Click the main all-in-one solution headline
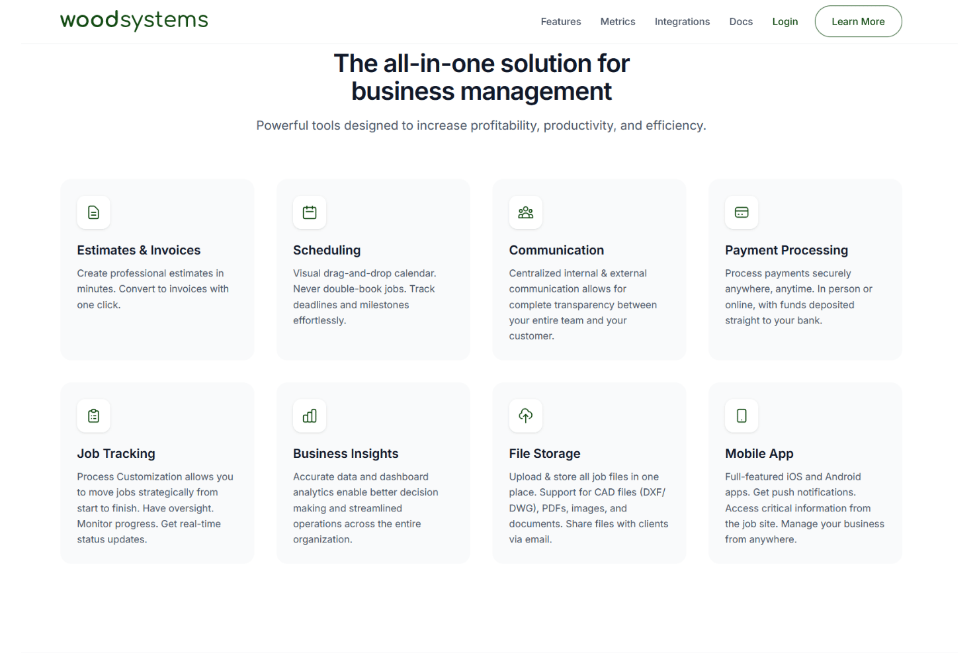The width and height of the screenshot is (979, 653). (482, 77)
